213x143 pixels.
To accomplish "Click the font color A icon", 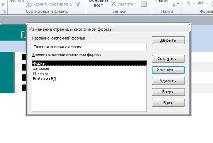I will (x=188, y=3).
